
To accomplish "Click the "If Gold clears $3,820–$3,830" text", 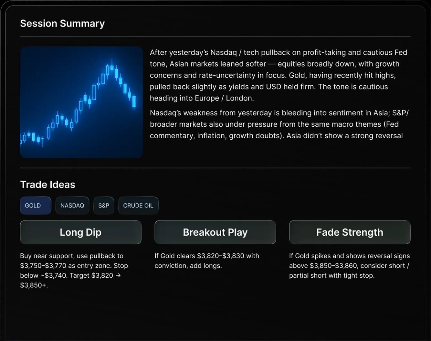I will coord(207,261).
